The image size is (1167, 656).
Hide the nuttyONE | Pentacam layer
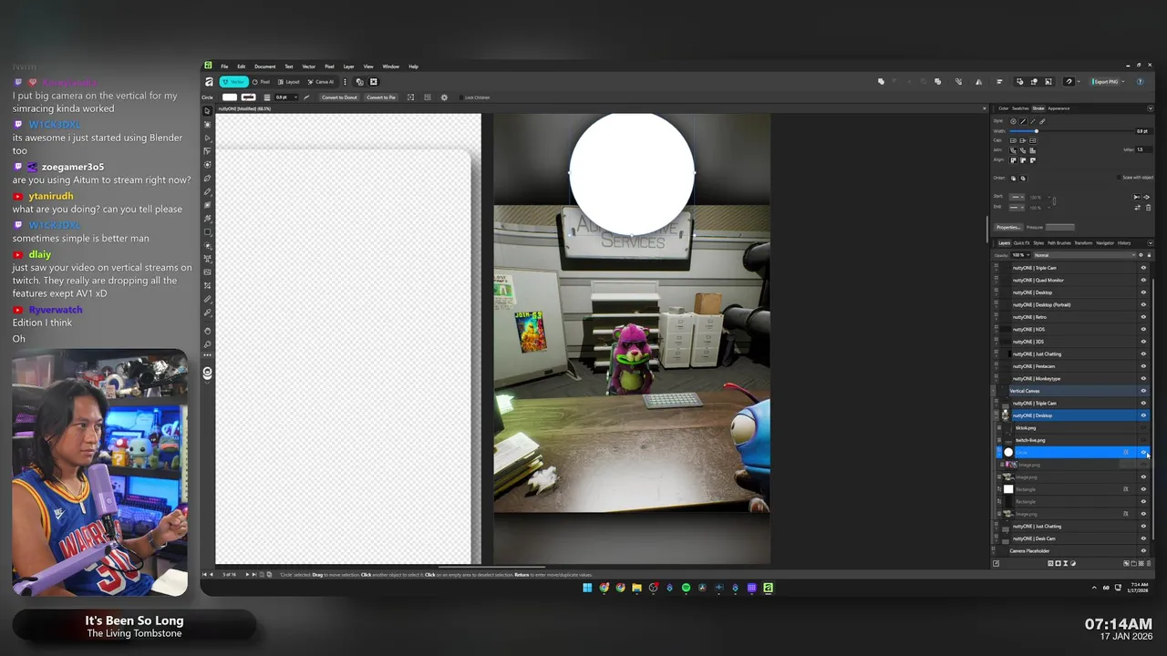coord(1143,366)
